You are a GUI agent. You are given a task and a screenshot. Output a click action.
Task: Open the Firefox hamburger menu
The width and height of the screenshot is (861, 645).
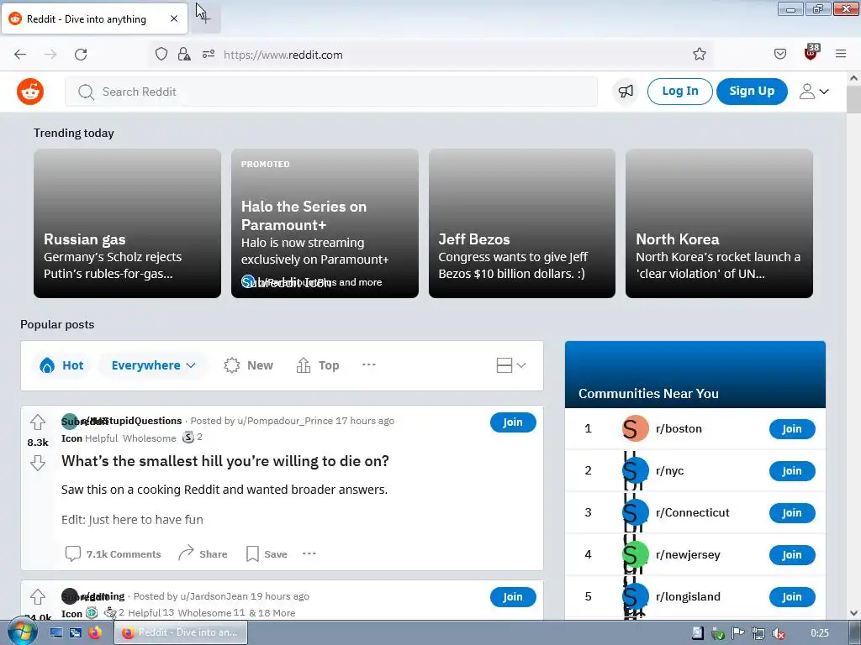tap(841, 54)
